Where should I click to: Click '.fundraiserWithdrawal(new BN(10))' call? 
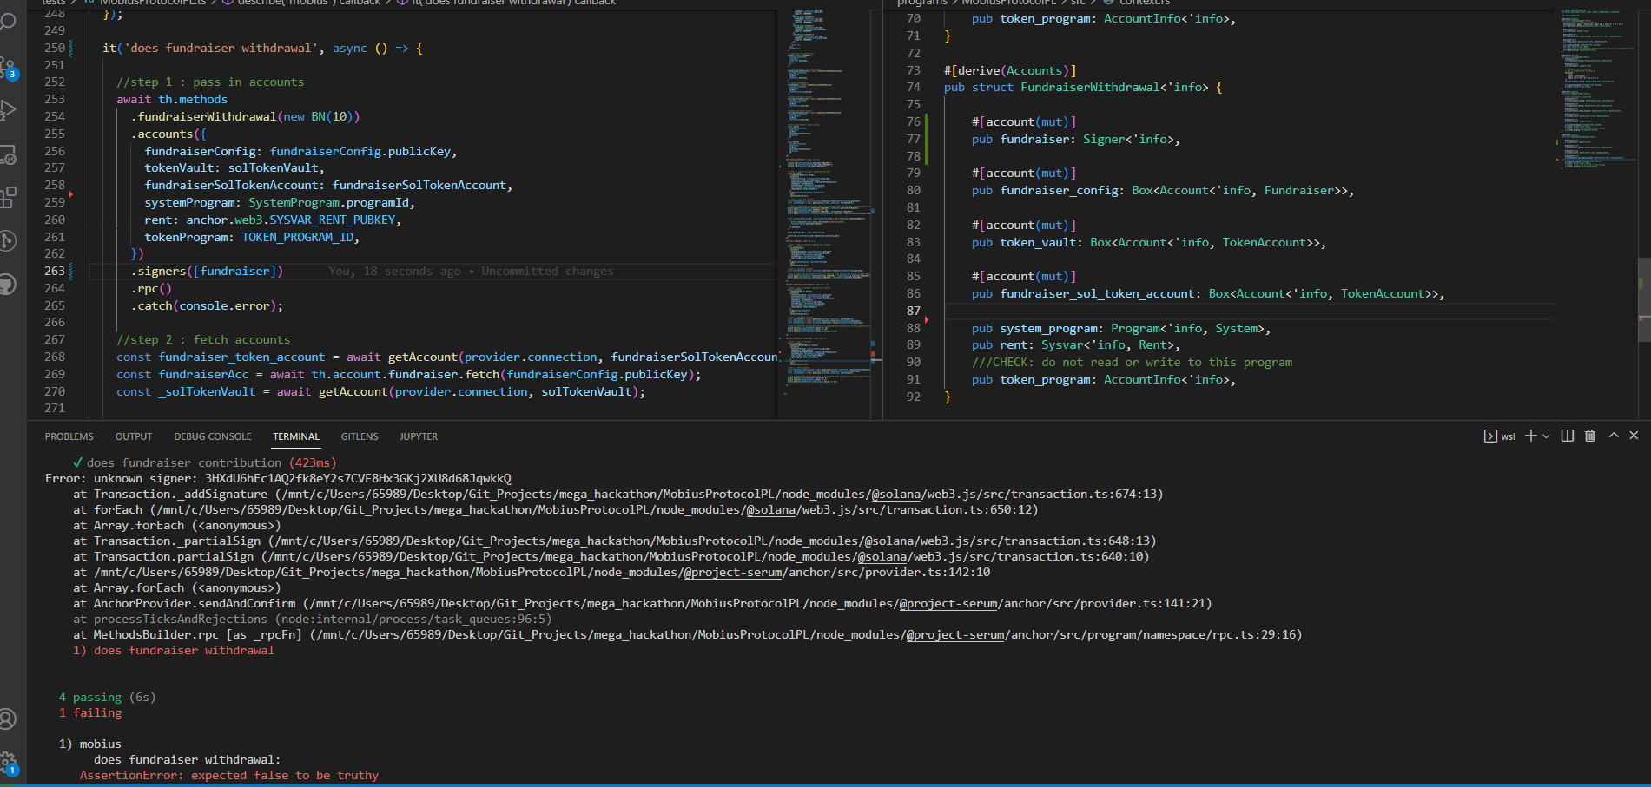(x=245, y=116)
